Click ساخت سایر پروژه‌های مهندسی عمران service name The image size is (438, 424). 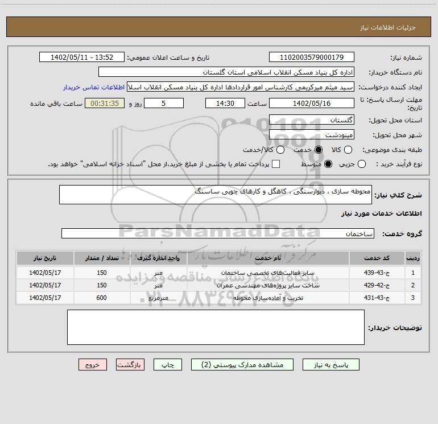click(x=268, y=285)
